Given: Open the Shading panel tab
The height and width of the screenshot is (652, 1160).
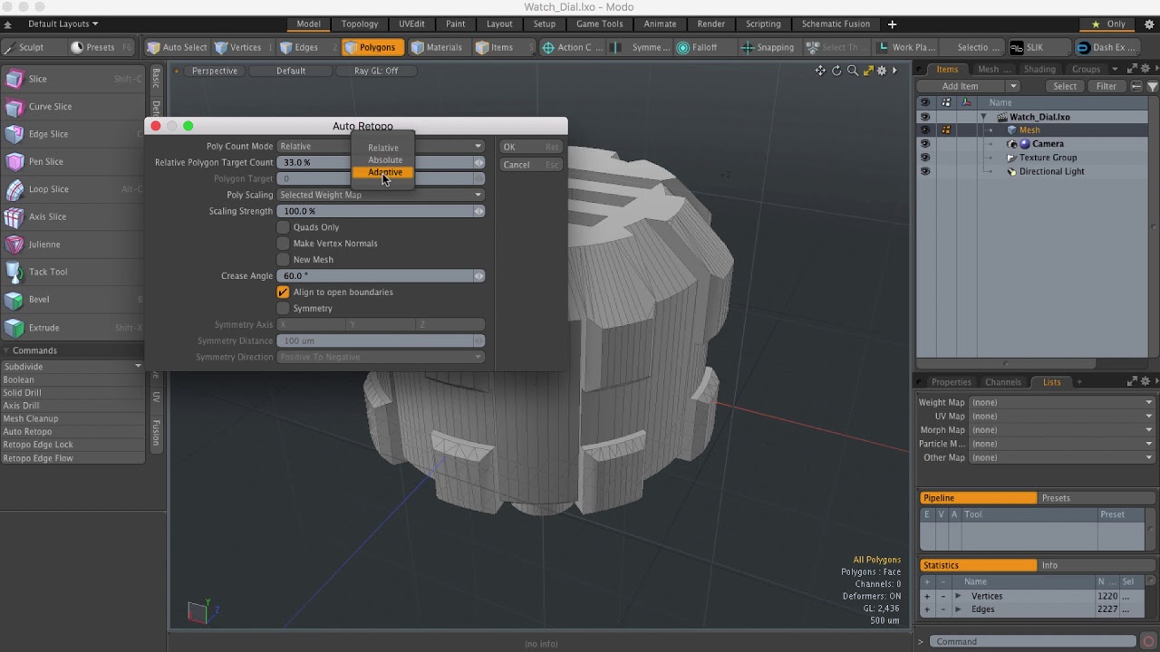Looking at the screenshot, I should click(x=1039, y=70).
